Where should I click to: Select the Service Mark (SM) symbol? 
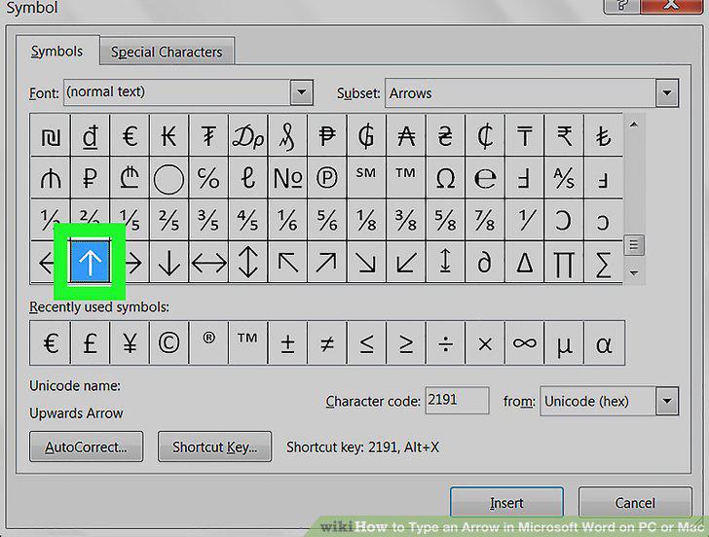pos(366,178)
